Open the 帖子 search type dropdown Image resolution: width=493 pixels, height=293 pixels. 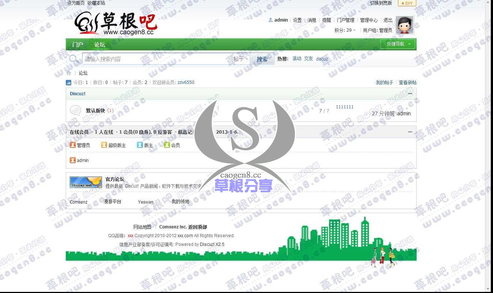point(240,59)
